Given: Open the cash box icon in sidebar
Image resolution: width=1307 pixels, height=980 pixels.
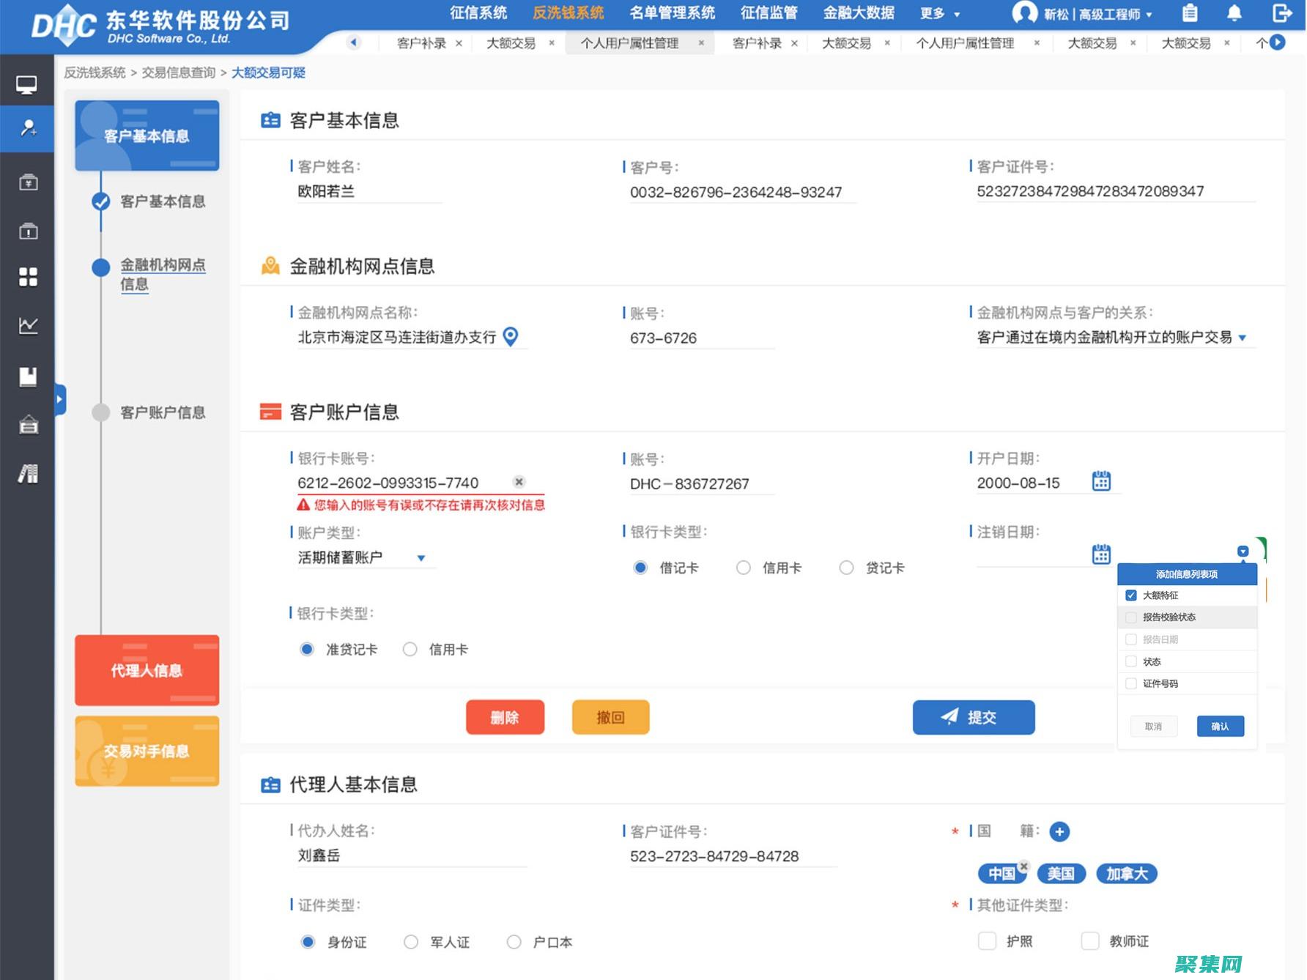Looking at the screenshot, I should point(28,182).
